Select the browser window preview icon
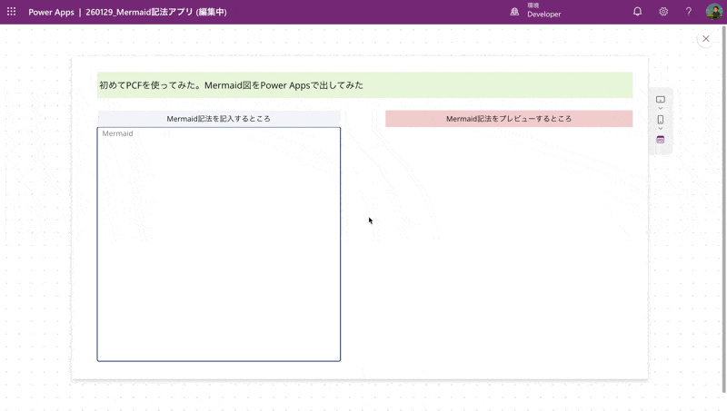This screenshot has width=727, height=411. point(661,140)
